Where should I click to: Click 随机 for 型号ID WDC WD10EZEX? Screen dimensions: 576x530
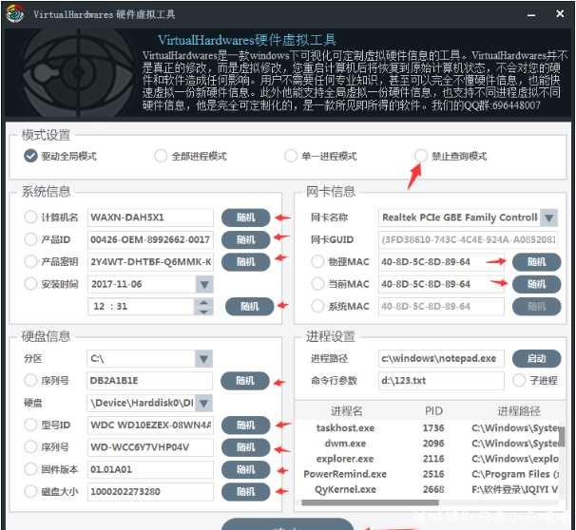point(246,425)
